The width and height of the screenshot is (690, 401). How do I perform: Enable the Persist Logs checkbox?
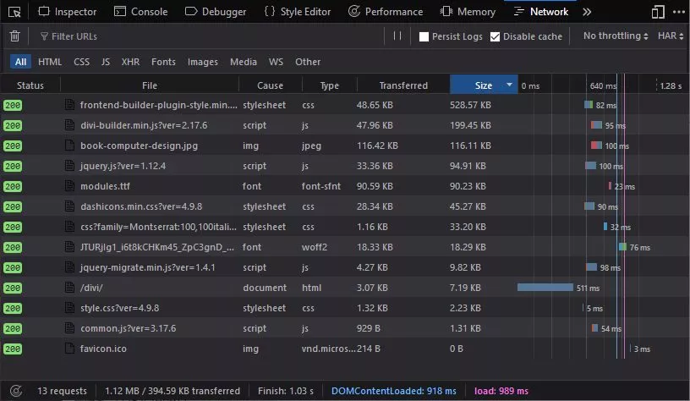424,37
